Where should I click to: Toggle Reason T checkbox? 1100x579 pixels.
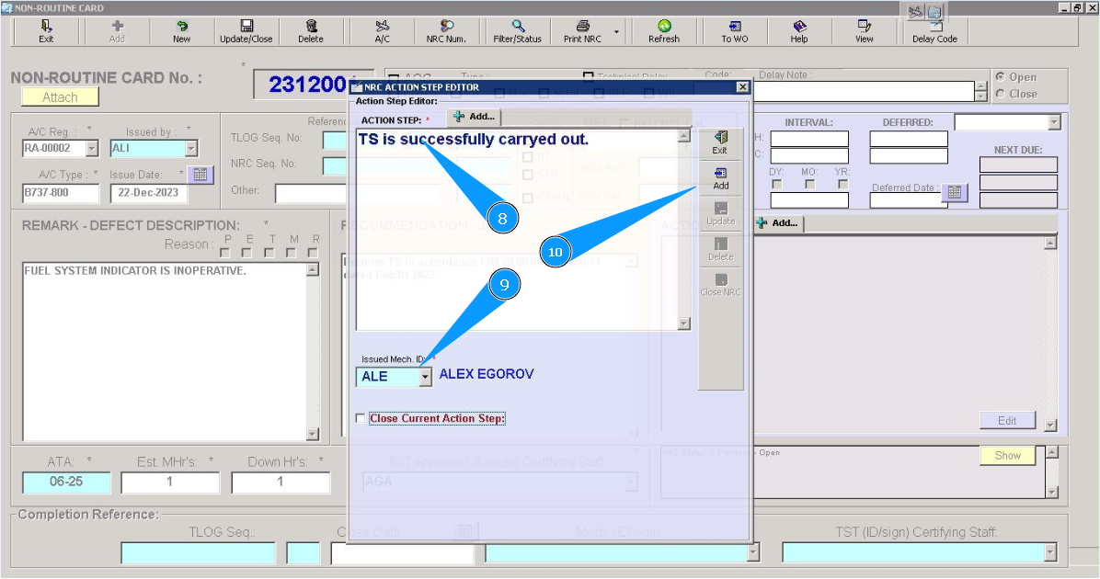pos(269,253)
